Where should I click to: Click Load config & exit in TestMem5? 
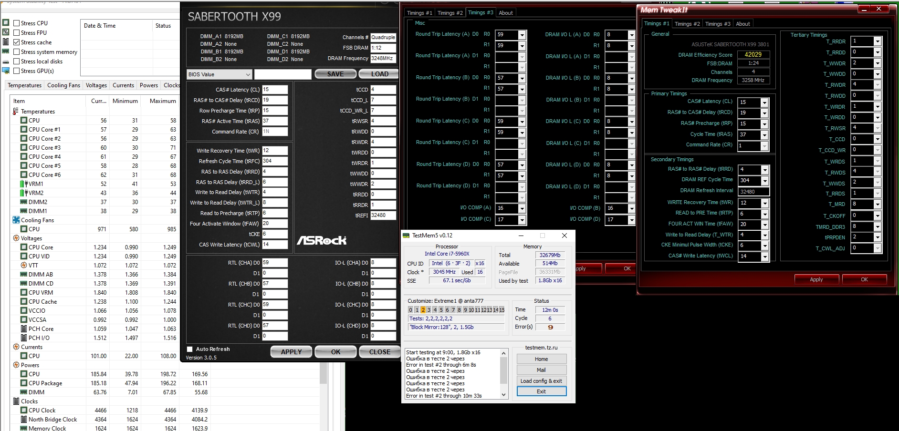[x=541, y=381]
